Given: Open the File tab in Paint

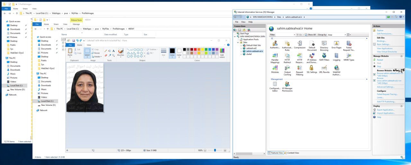Looking at the screenshot, I should click(70, 45).
